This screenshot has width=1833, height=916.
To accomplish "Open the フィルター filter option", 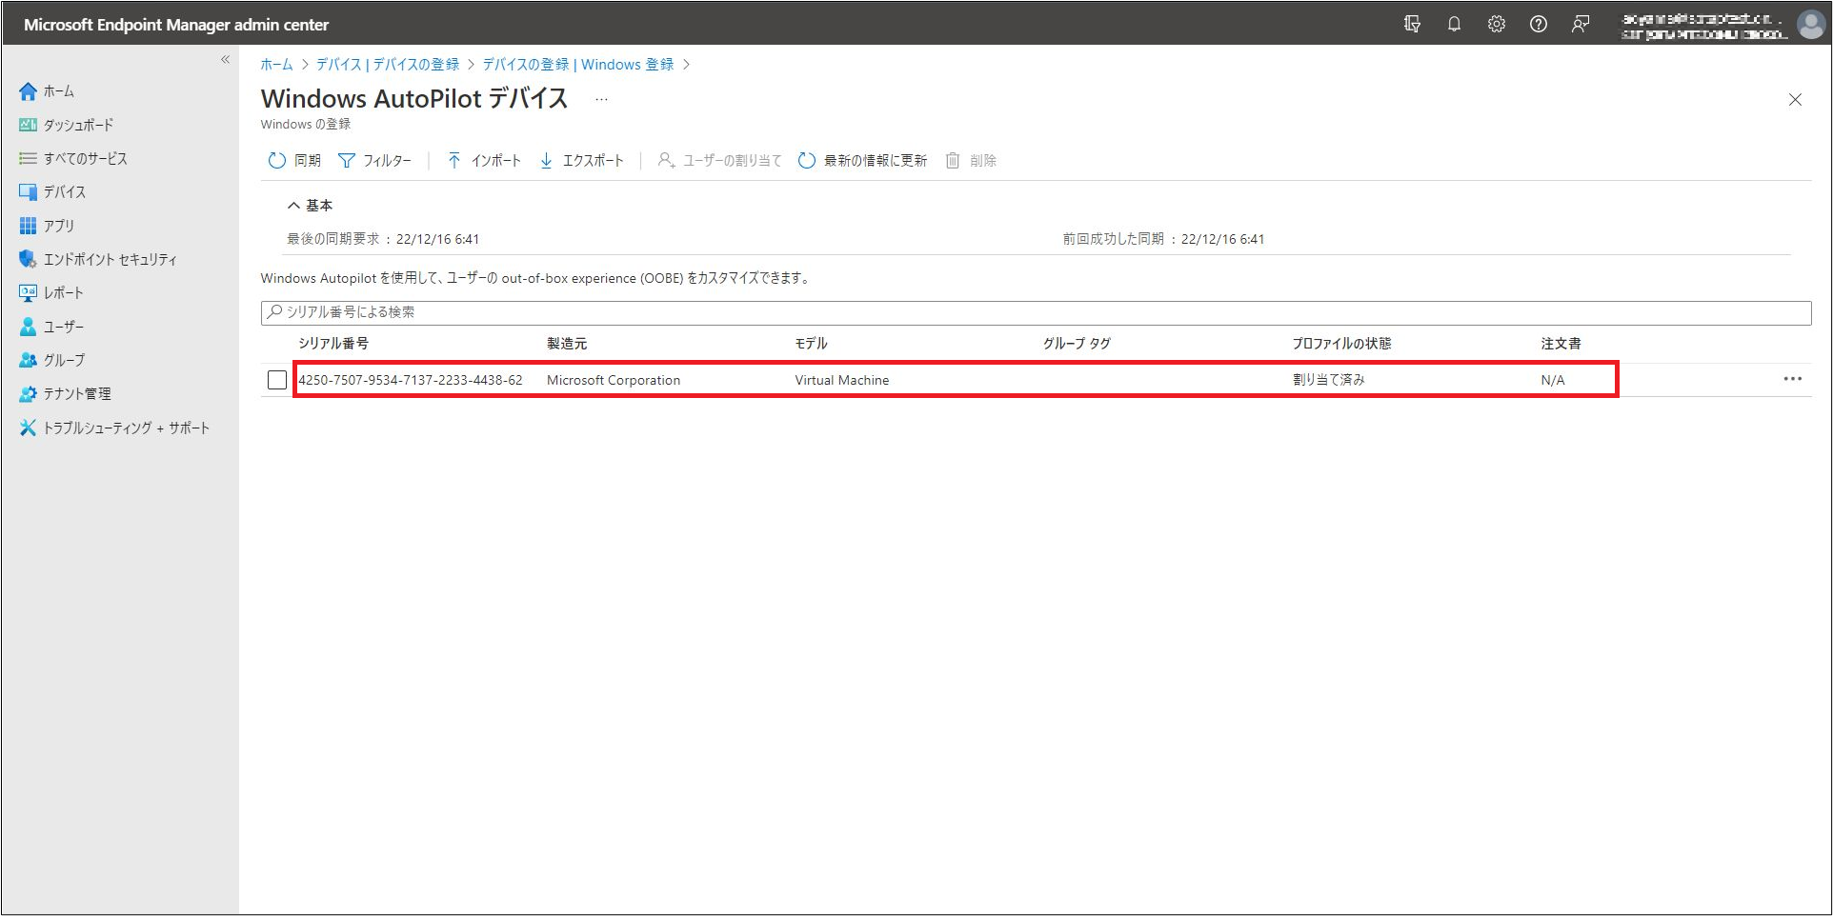I will click(x=374, y=160).
